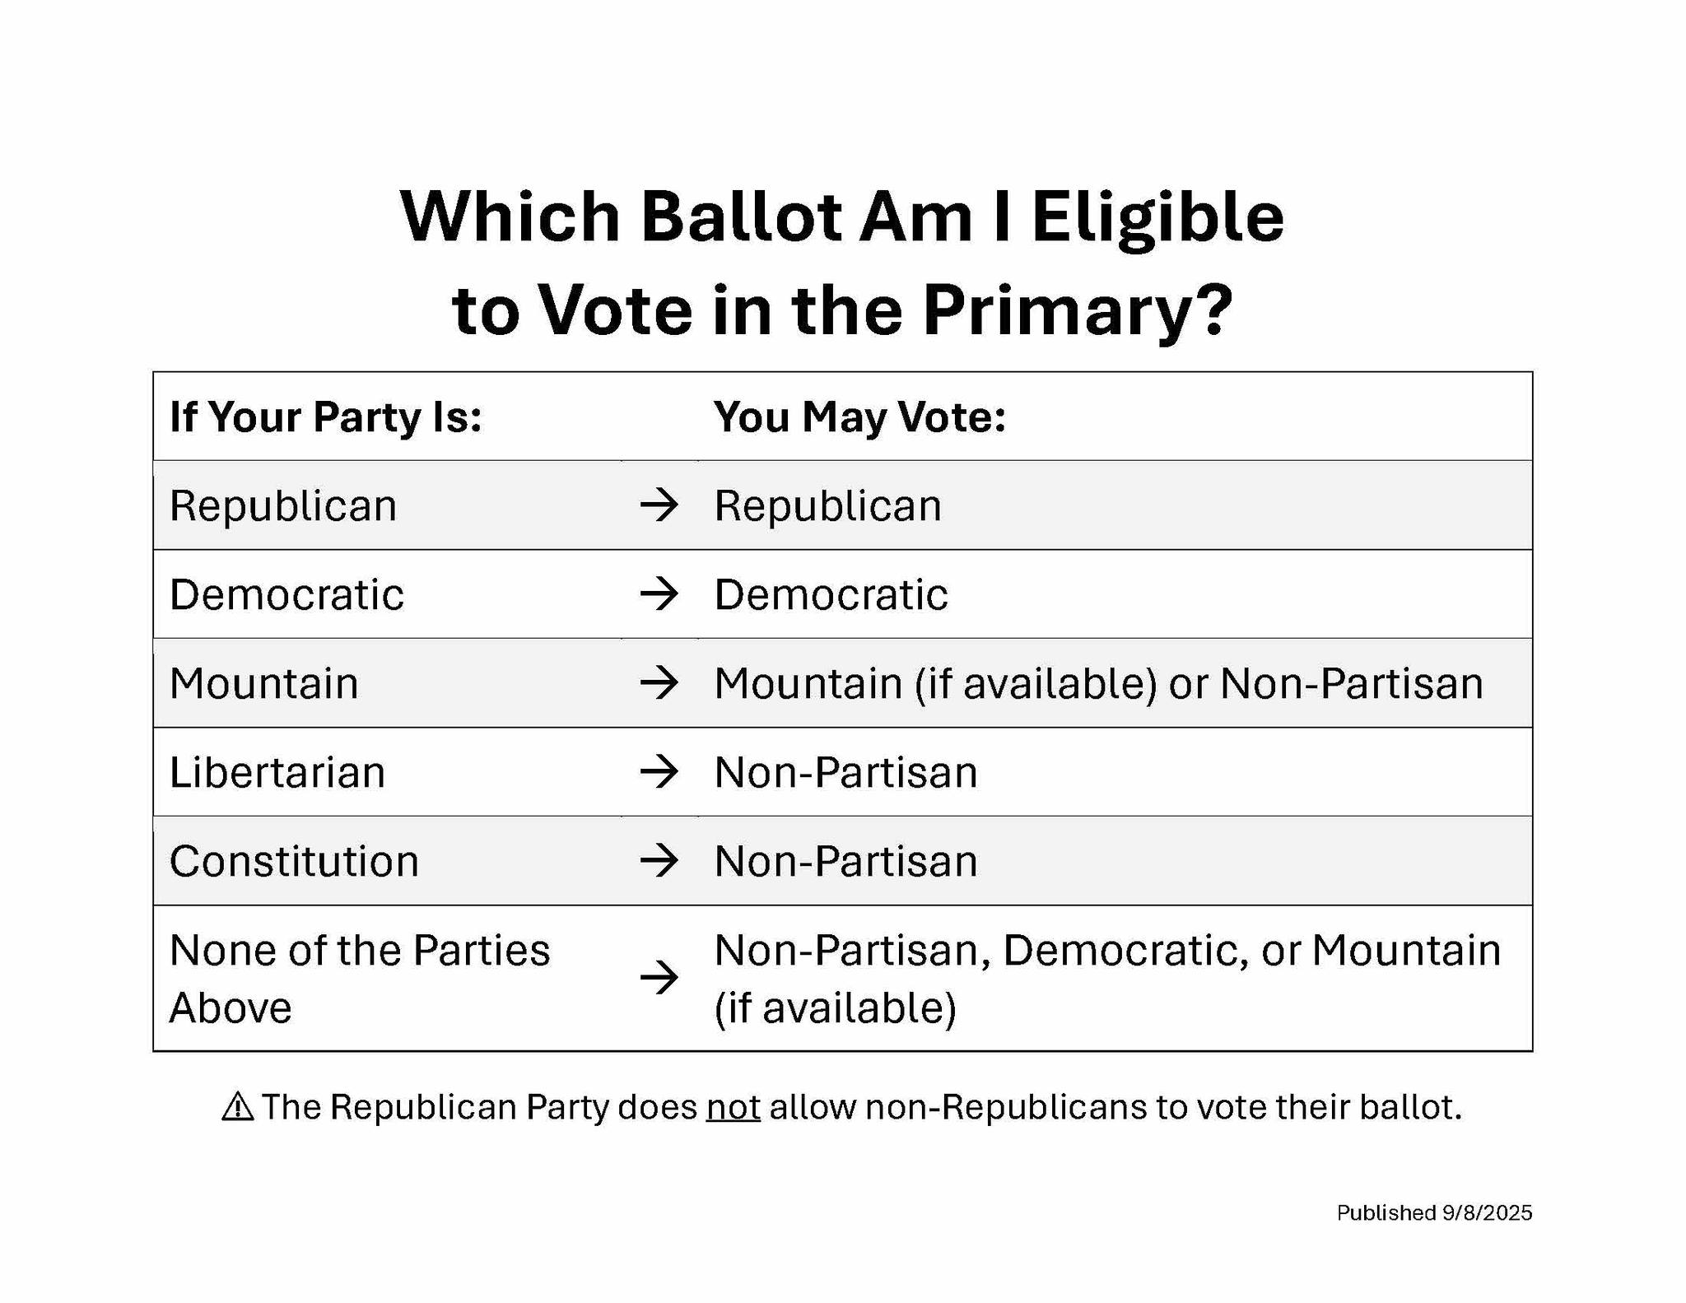Screen dimensions: 1686x1303
Task: Click the "Published 9/8/2025" footer text
Action: 1434,1212
